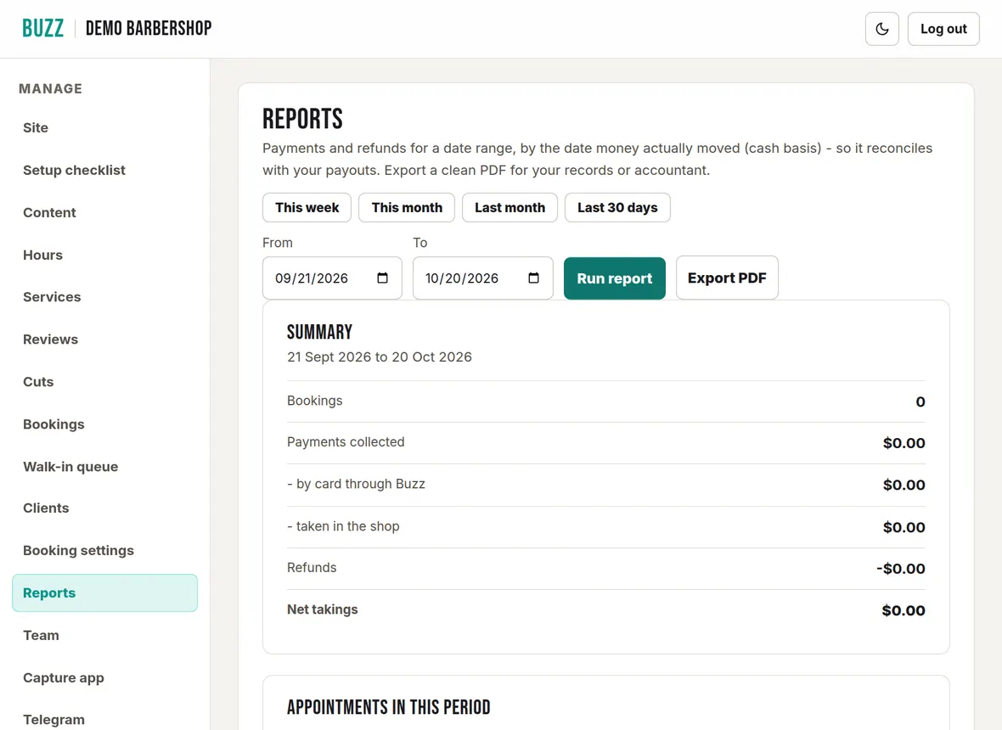Click the From label
The image size is (1002, 730).
[x=278, y=243]
